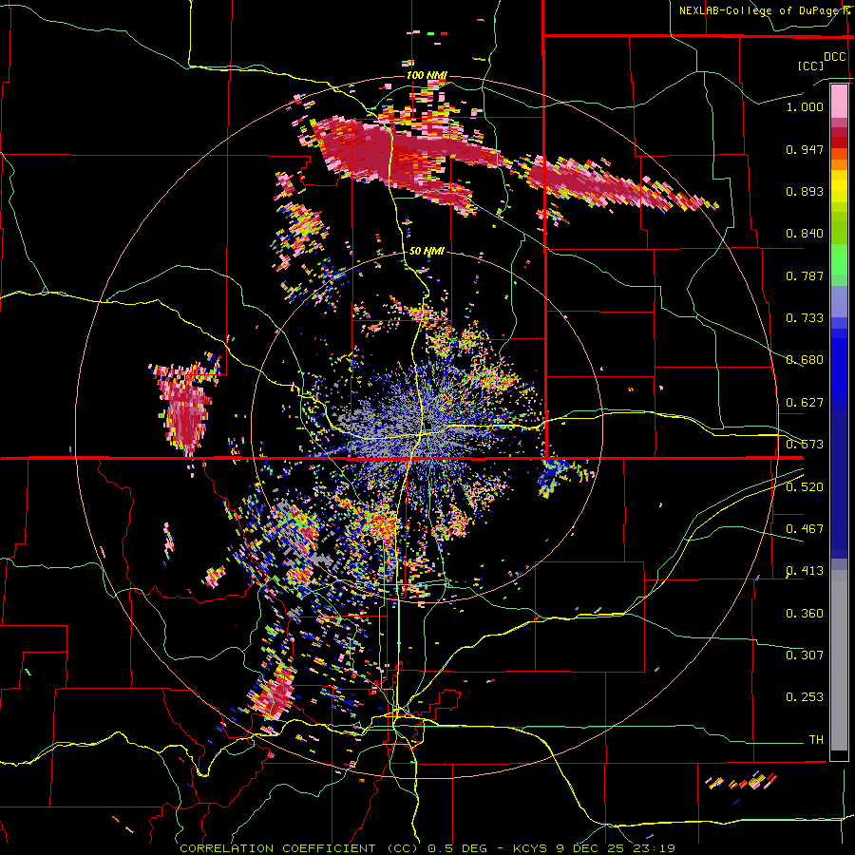Click the 0.680 scale value

click(x=805, y=360)
